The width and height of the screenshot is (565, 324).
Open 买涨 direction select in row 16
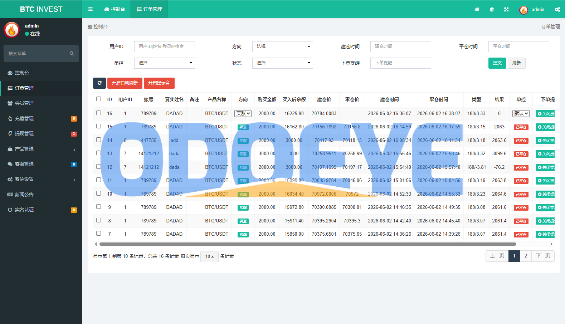[x=243, y=113]
